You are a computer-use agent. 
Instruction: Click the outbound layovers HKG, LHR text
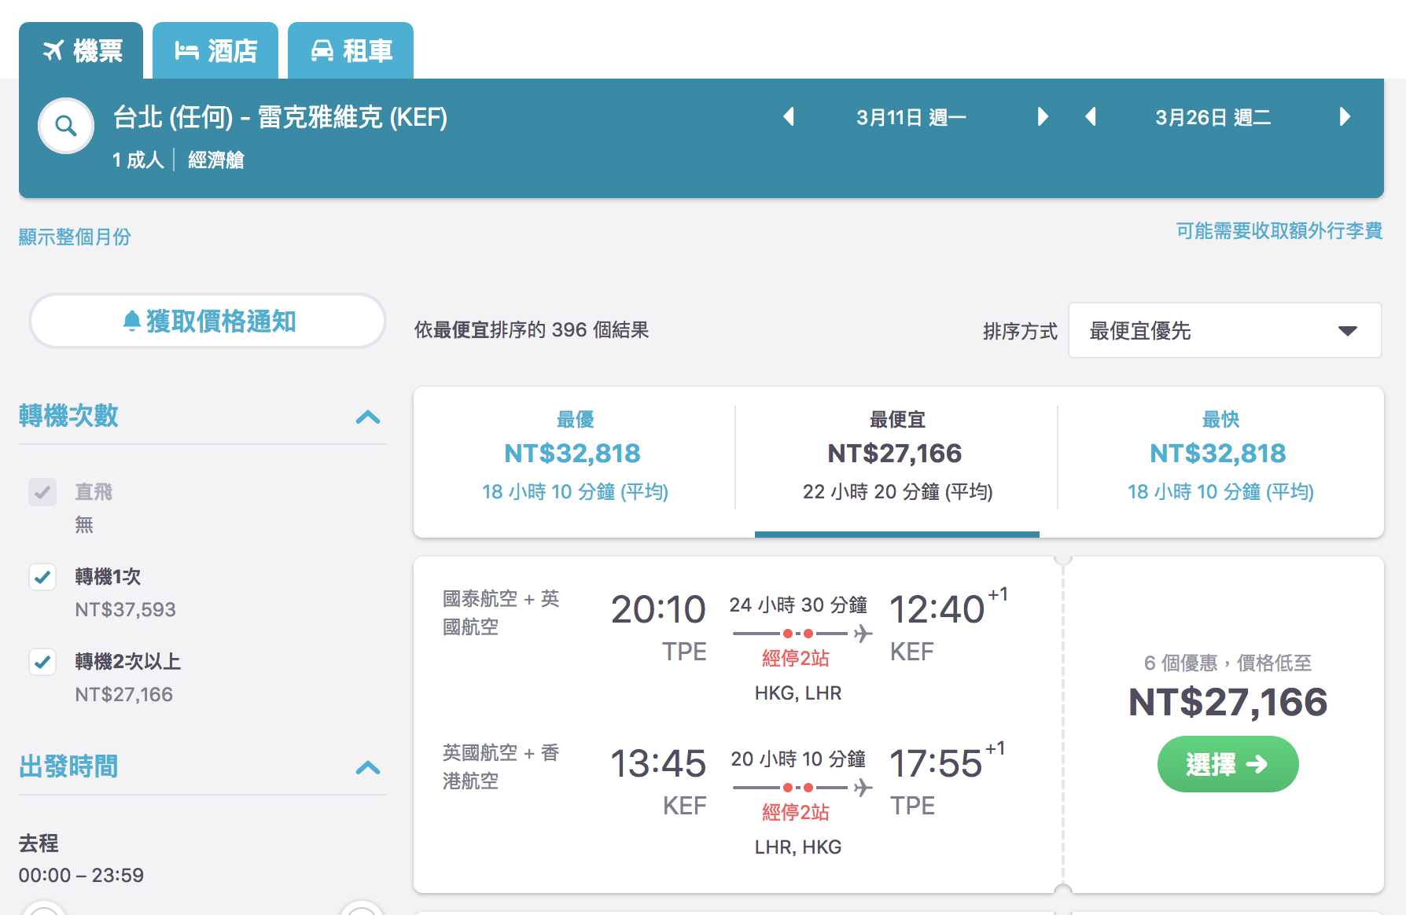(x=798, y=693)
